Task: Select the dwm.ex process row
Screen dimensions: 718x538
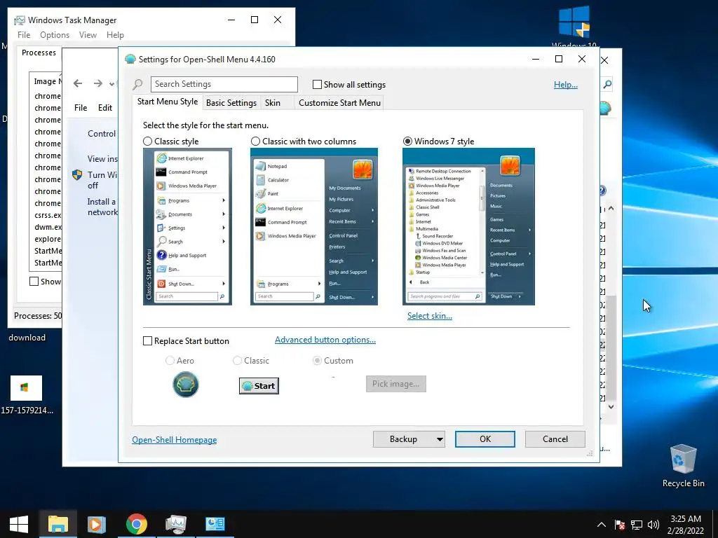Action: tap(47, 227)
